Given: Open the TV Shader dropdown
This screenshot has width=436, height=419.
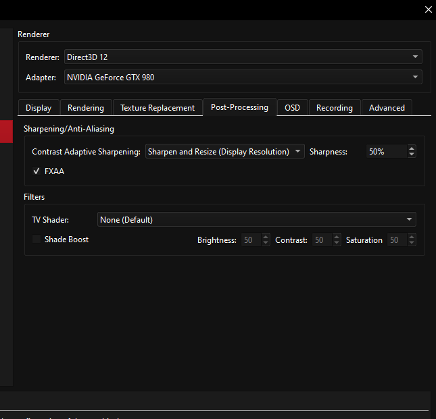Looking at the screenshot, I should [256, 219].
